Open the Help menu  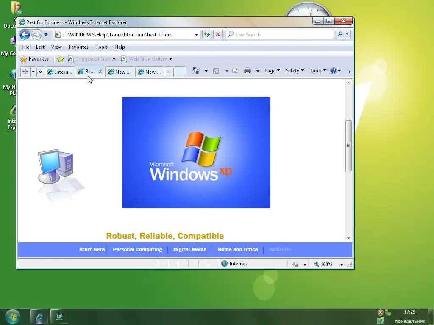pos(120,47)
